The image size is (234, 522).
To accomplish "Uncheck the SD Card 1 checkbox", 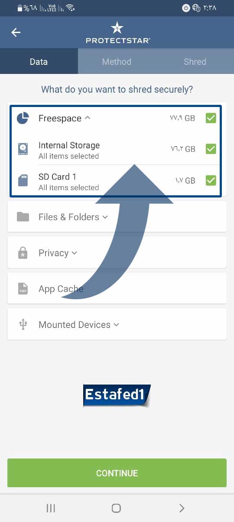I will tap(211, 180).
